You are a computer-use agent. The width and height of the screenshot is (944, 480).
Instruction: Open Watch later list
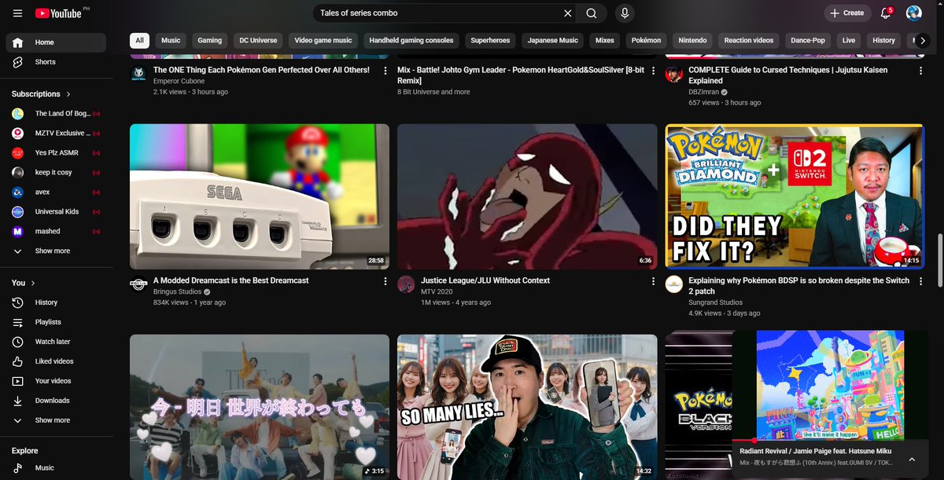pos(56,342)
